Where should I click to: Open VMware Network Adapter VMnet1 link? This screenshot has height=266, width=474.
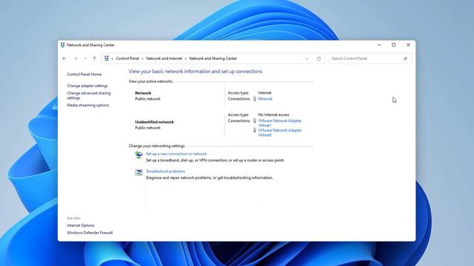(x=280, y=123)
